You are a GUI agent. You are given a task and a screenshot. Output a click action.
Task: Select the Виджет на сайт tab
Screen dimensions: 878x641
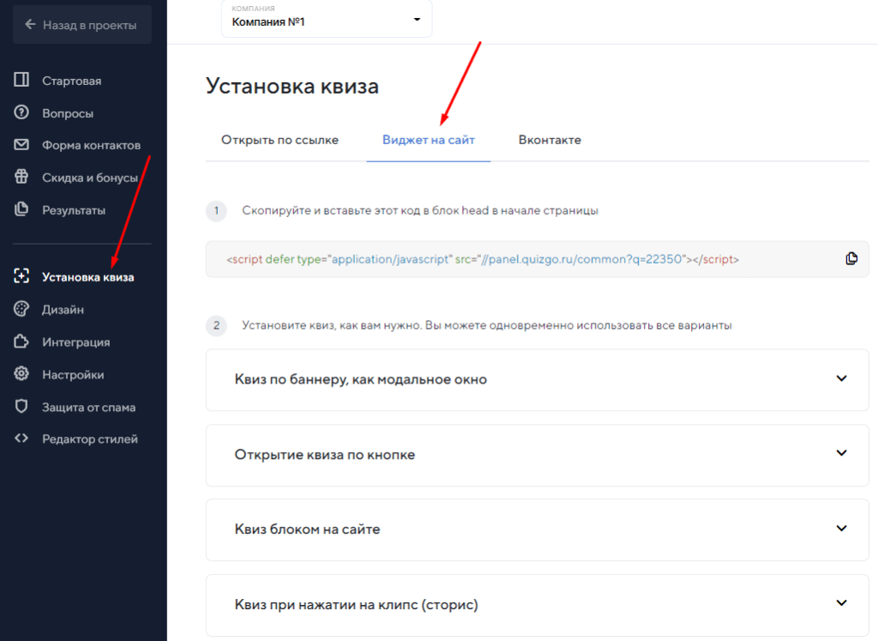428,140
